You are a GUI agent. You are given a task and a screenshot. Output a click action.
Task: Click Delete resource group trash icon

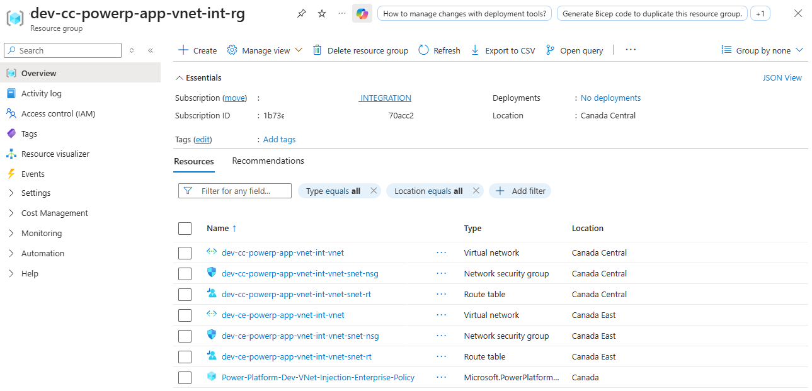click(x=317, y=50)
